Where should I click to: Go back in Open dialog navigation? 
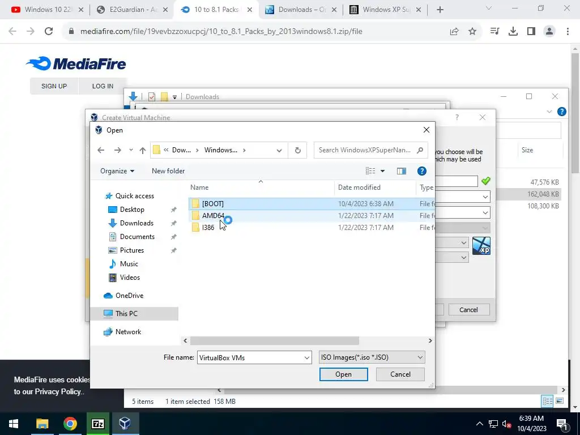tap(101, 150)
